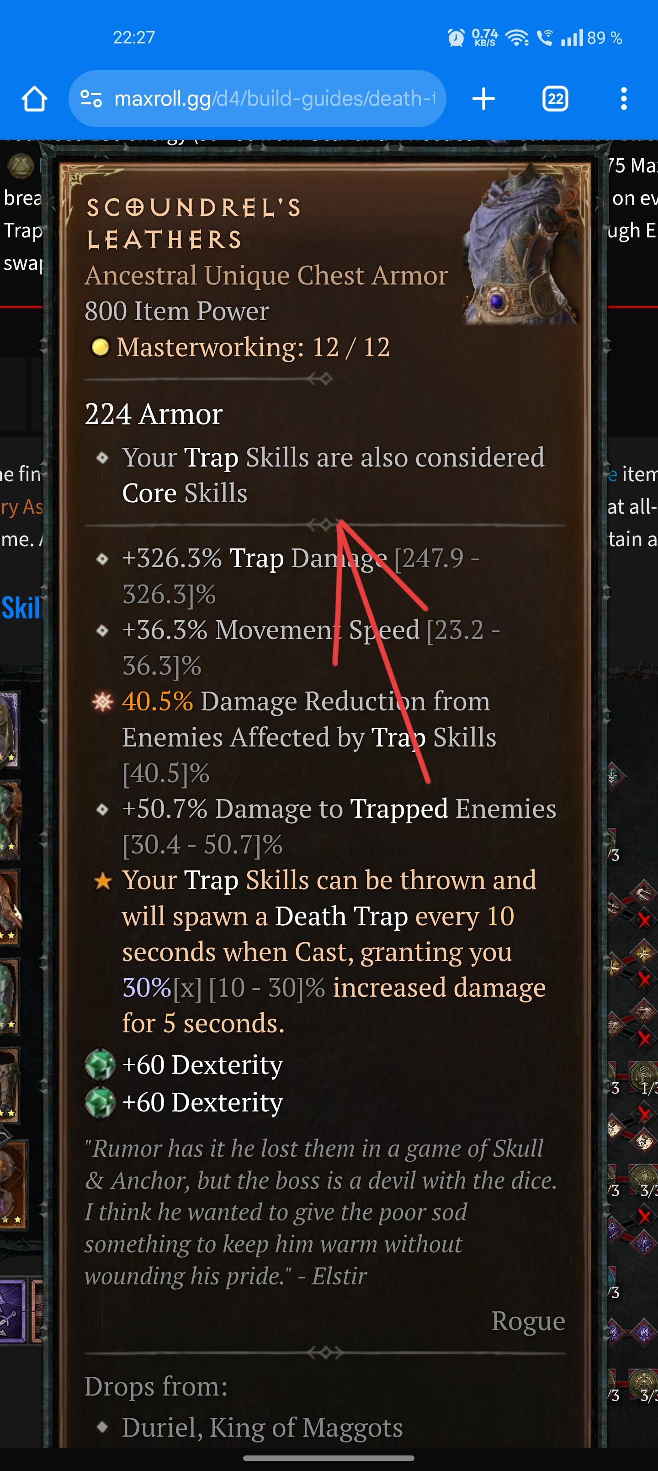This screenshot has width=658, height=1471.
Task: Tap the gold star unique power icon
Action: pos(102,881)
